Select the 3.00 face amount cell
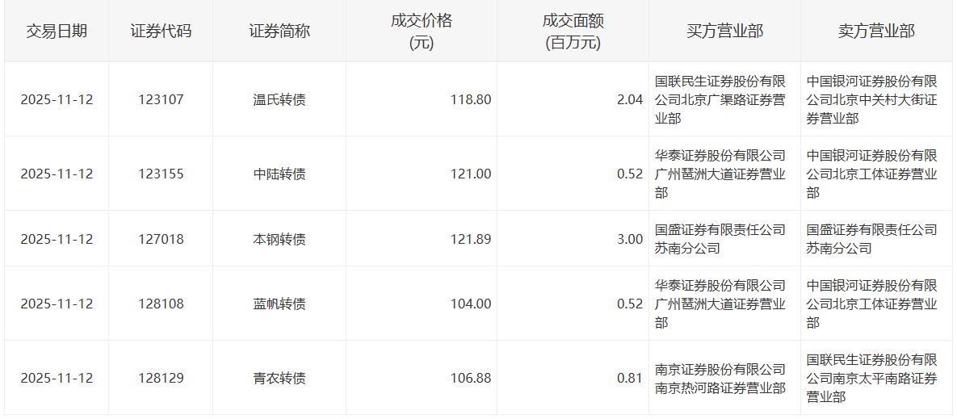Screen dimensions: 957x419 (x=630, y=239)
